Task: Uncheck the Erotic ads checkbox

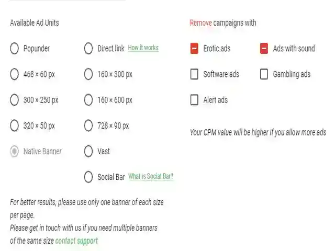Action: tap(194, 49)
